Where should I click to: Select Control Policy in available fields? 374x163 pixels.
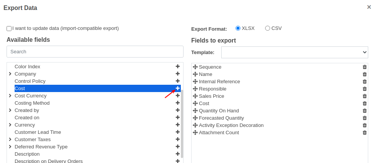(x=30, y=81)
